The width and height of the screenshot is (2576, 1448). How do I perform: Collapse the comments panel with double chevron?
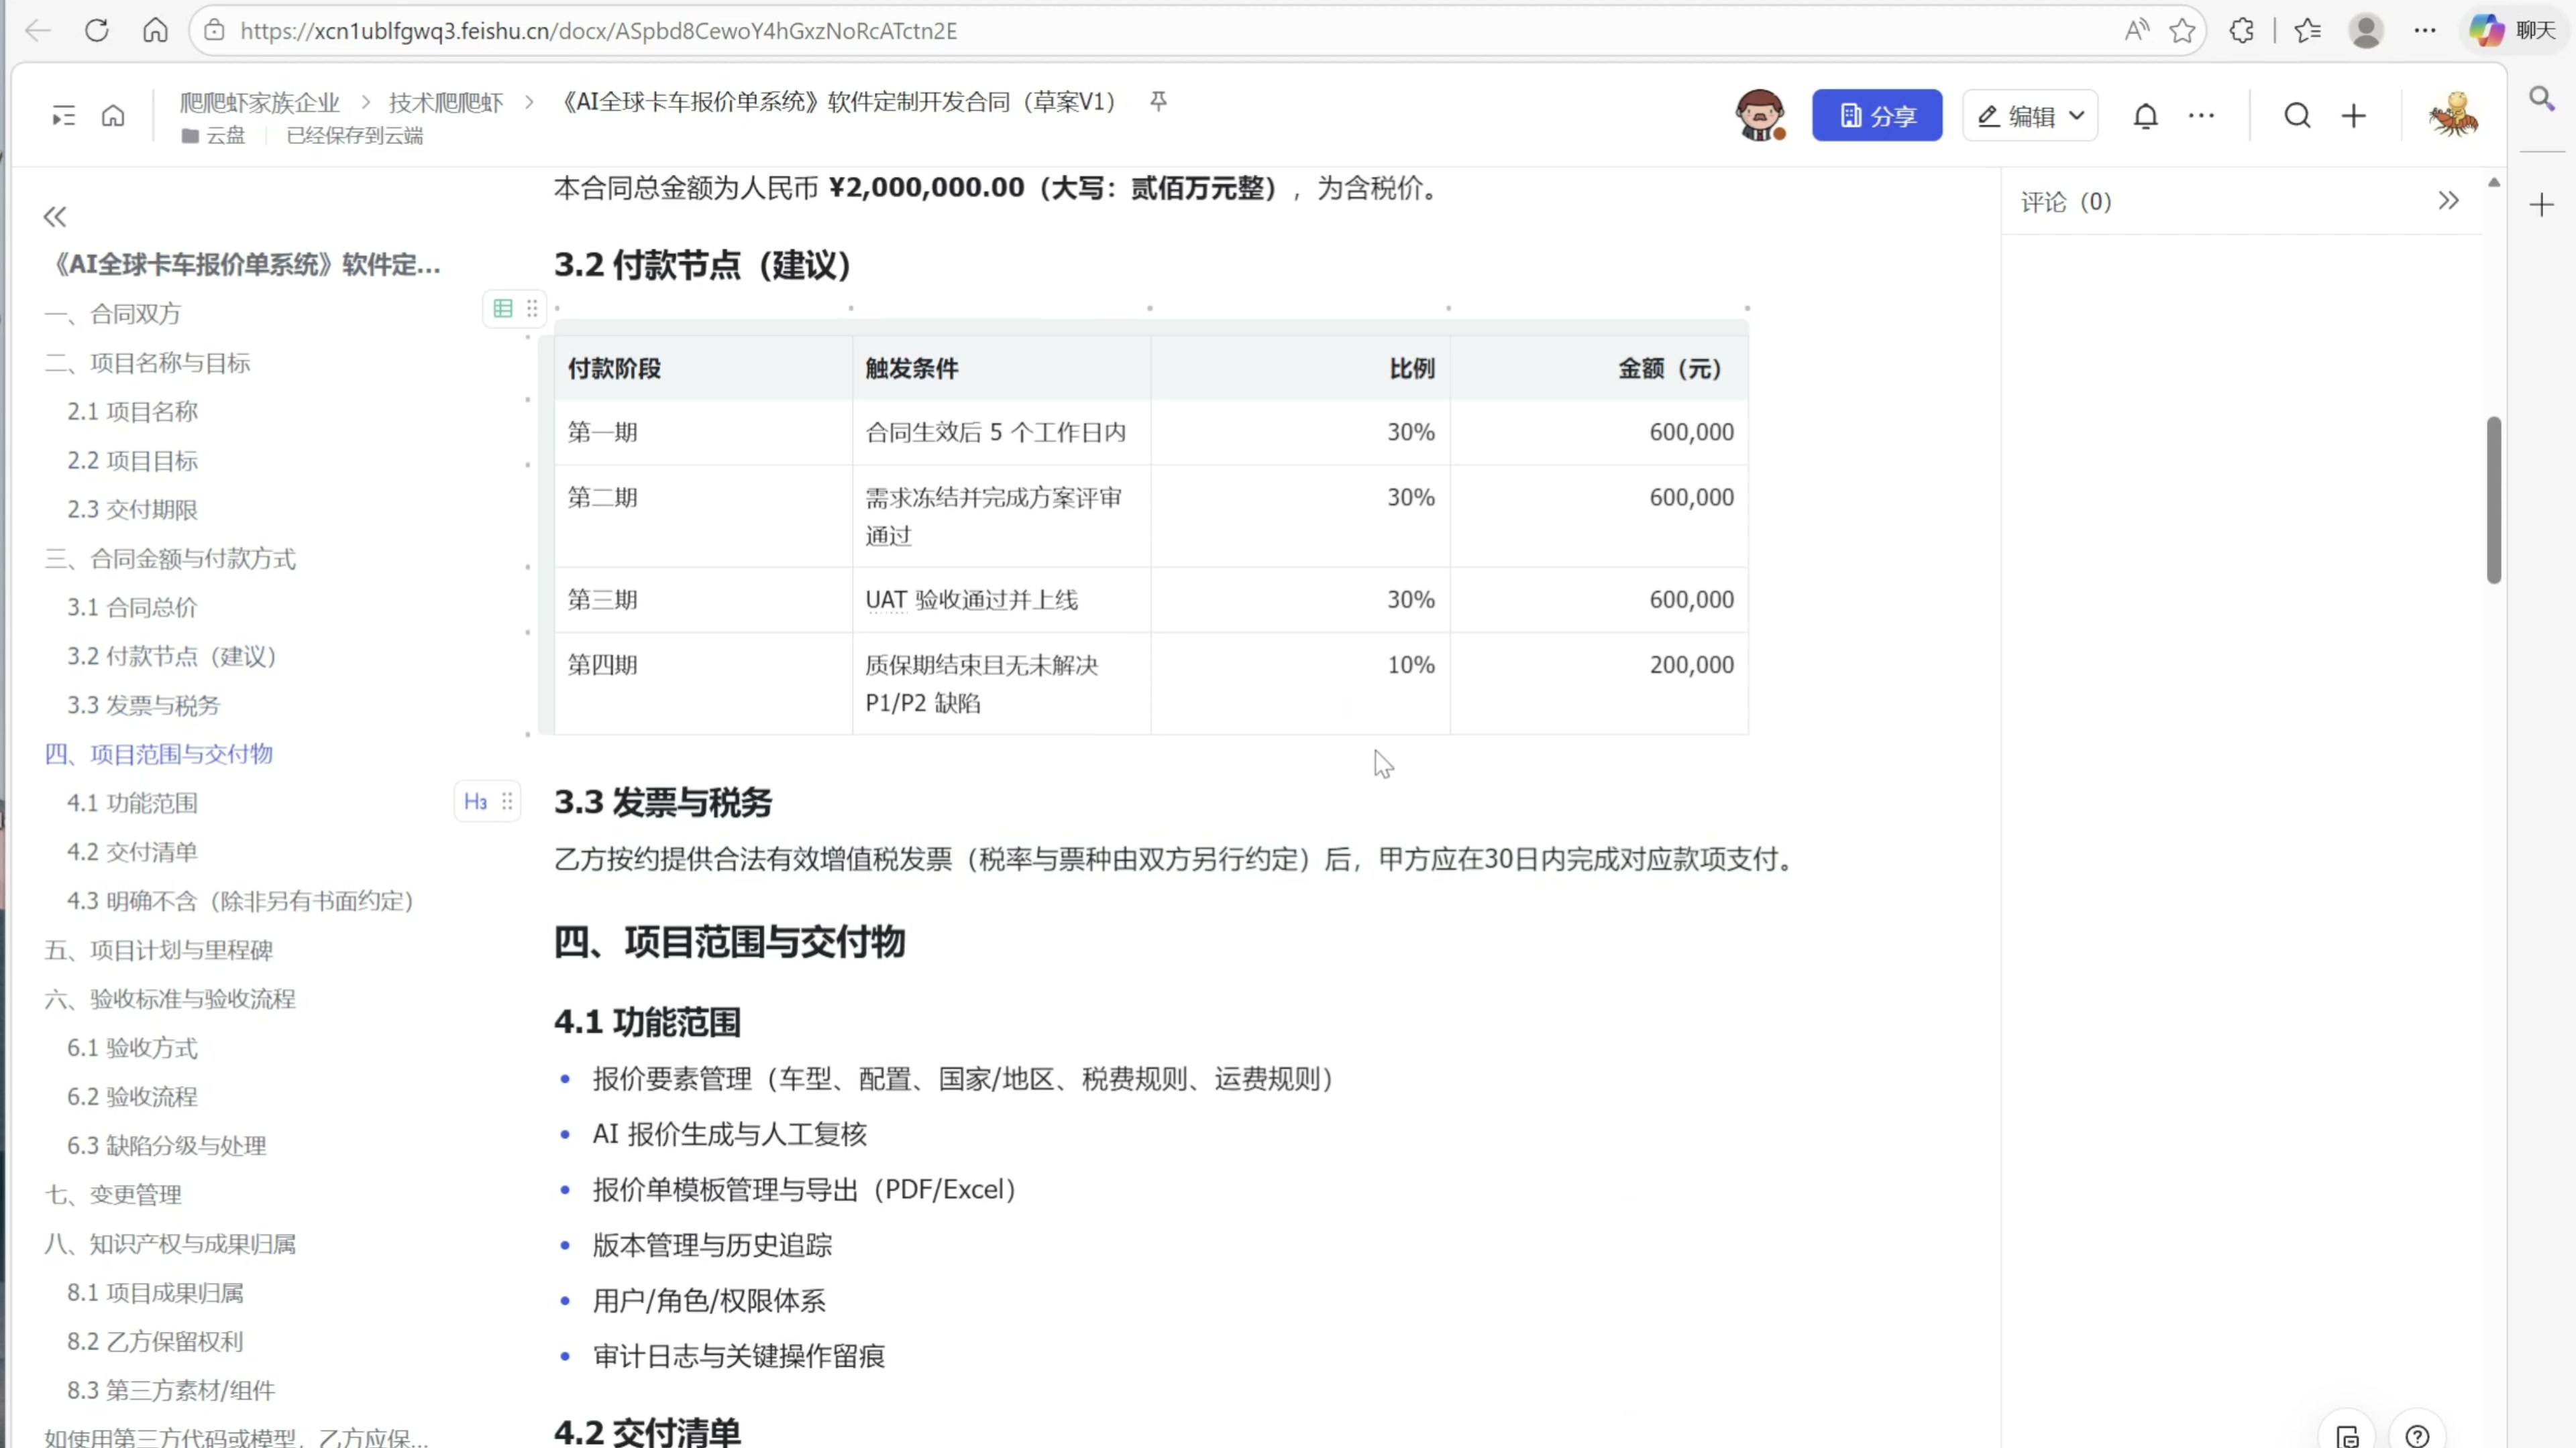[x=2448, y=201]
